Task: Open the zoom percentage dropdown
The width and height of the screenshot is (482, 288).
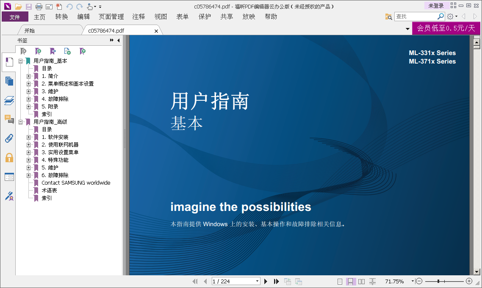Action: point(413,281)
